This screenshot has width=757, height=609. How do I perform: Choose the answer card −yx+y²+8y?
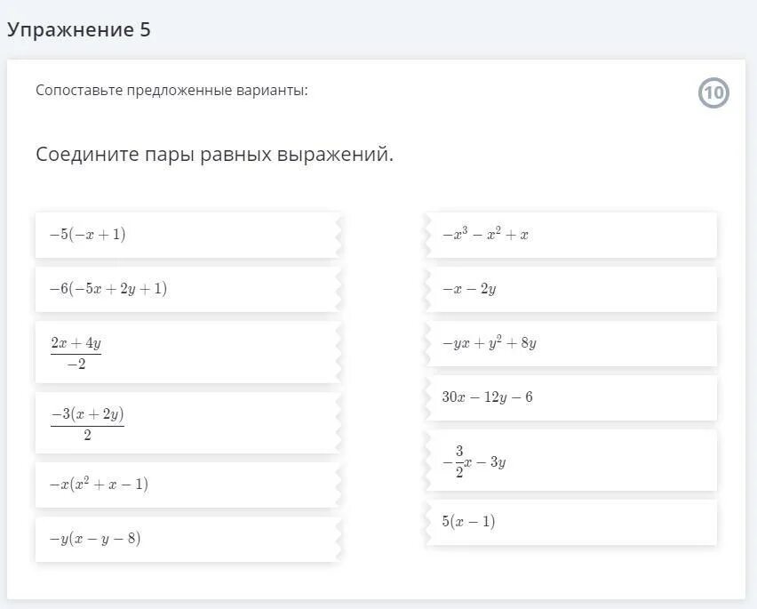tap(573, 343)
